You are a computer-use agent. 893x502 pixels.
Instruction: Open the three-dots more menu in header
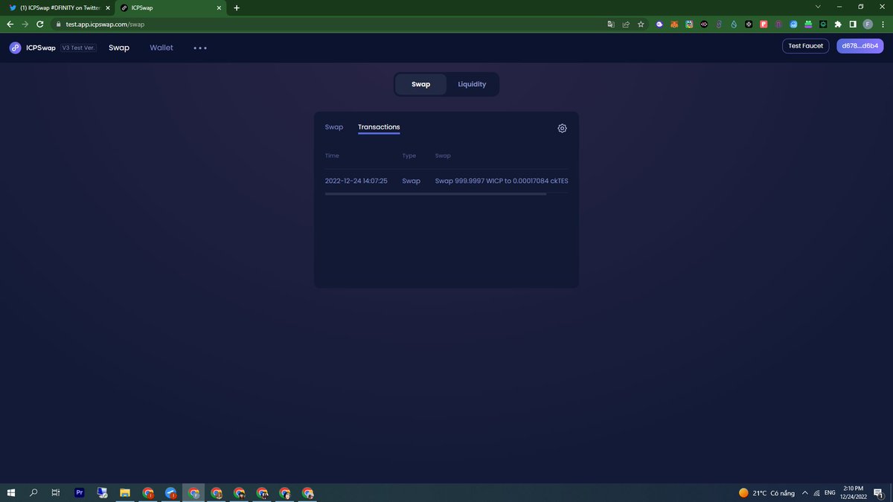tap(200, 48)
